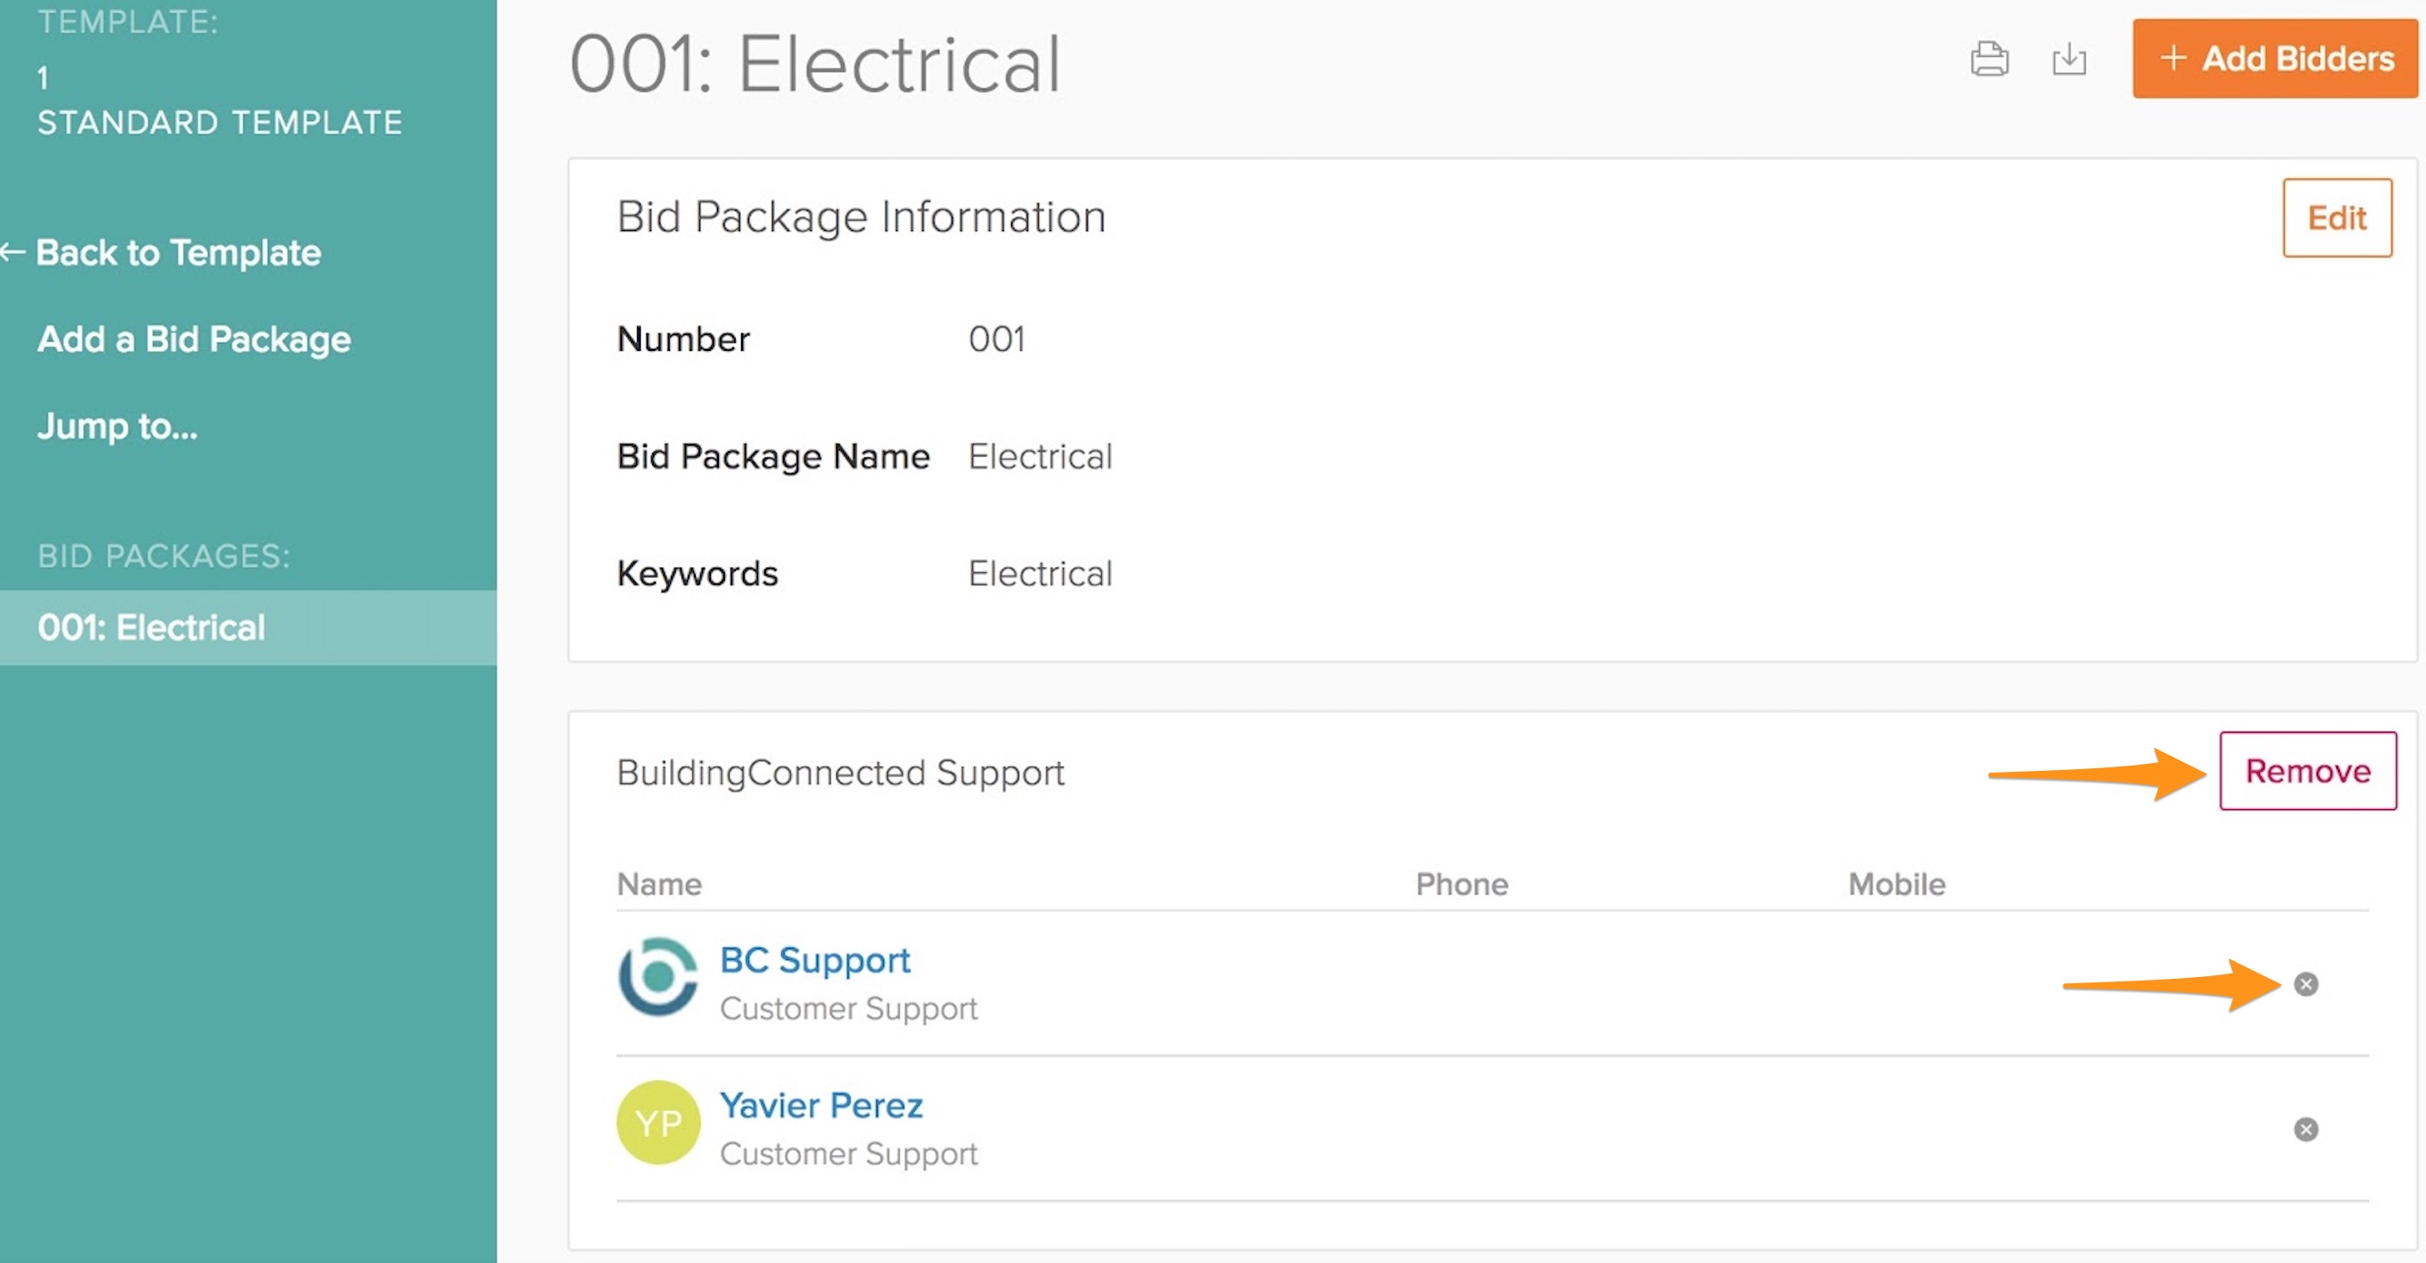This screenshot has width=2426, height=1263.
Task: Click the print icon
Action: coord(1989,60)
